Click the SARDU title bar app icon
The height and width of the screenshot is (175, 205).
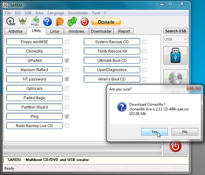tap(5, 5)
